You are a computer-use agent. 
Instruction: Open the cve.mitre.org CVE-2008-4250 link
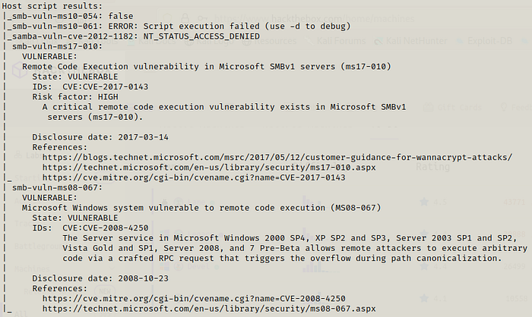(194, 299)
